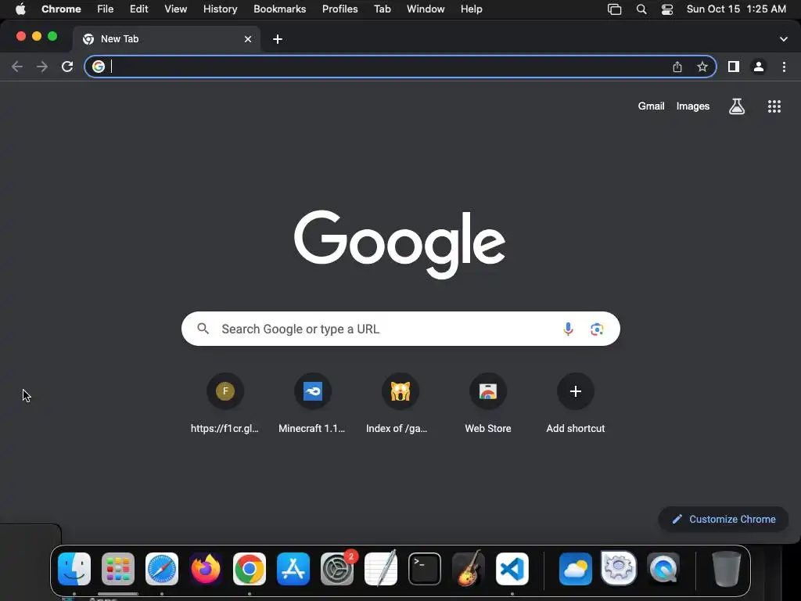Open the Weather app in Dock
Image resolution: width=801 pixels, height=601 pixels.
point(575,569)
